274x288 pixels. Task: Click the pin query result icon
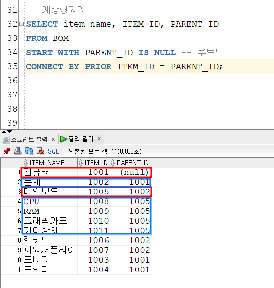pyautogui.click(x=7, y=151)
